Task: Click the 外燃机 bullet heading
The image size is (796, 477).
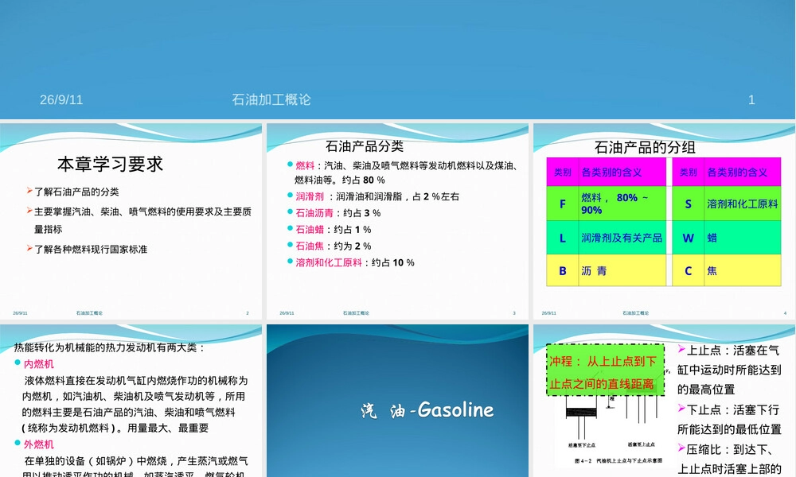Action: click(x=38, y=444)
